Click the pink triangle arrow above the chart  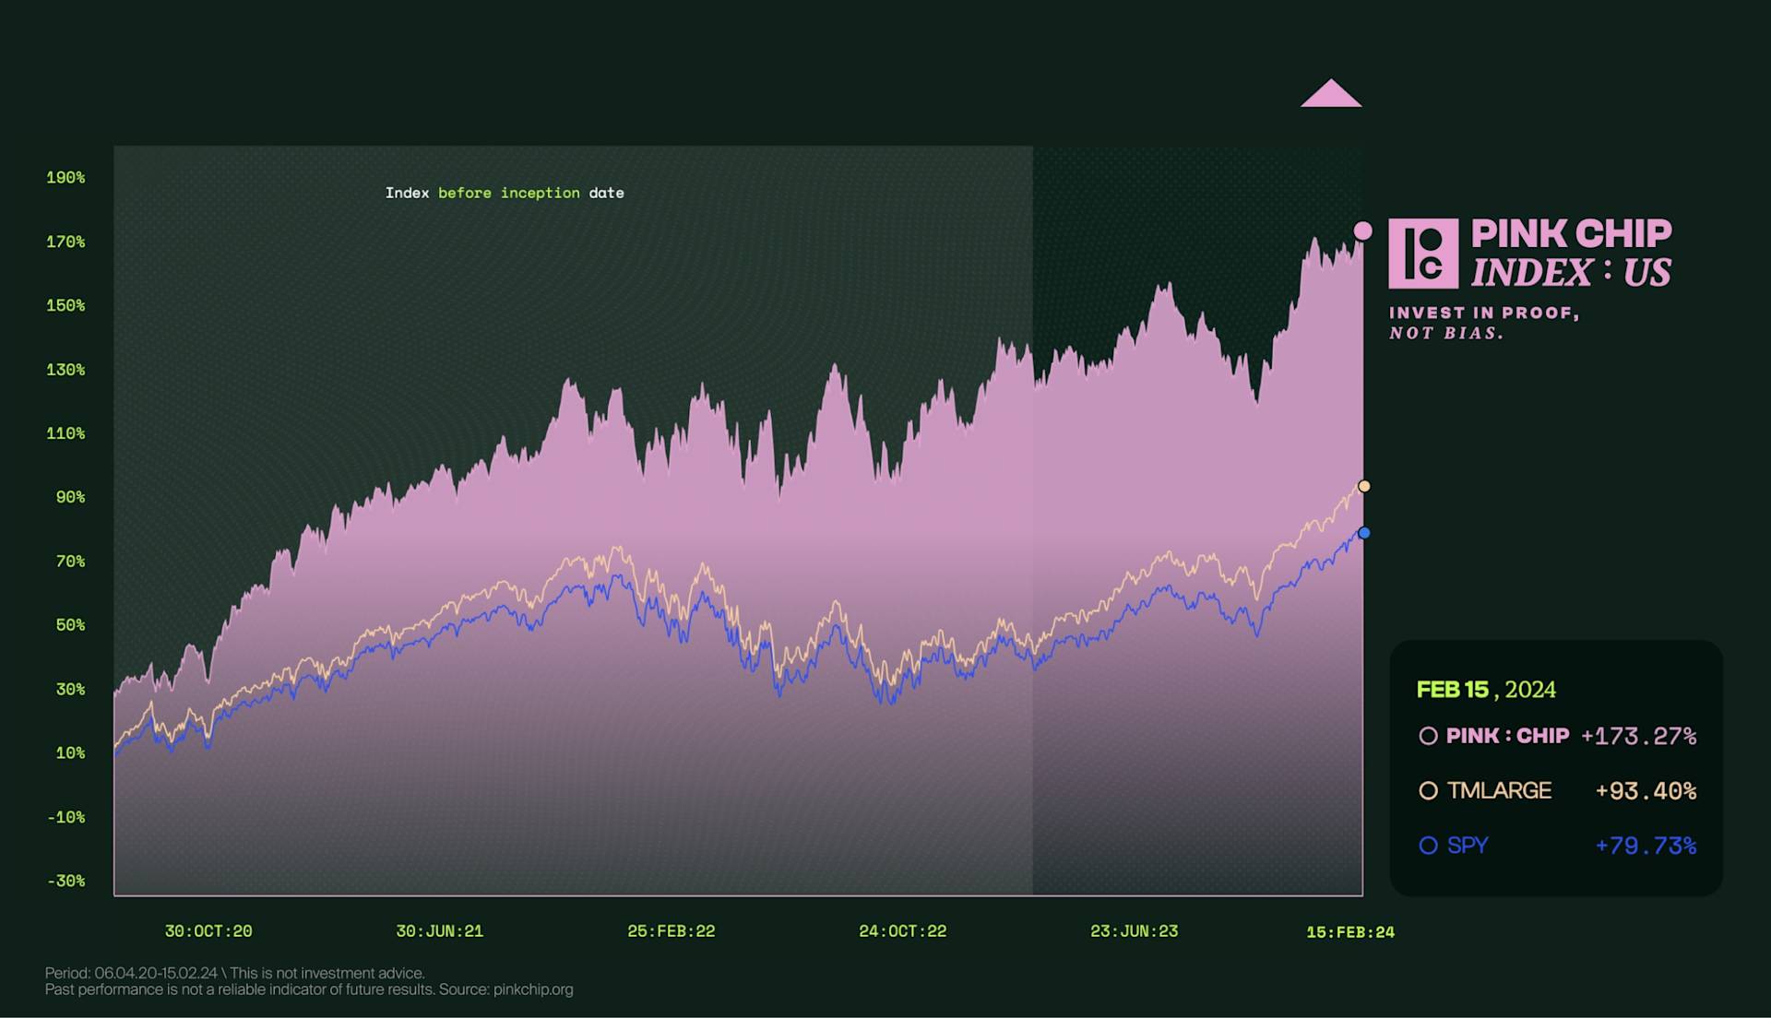[x=1331, y=94]
